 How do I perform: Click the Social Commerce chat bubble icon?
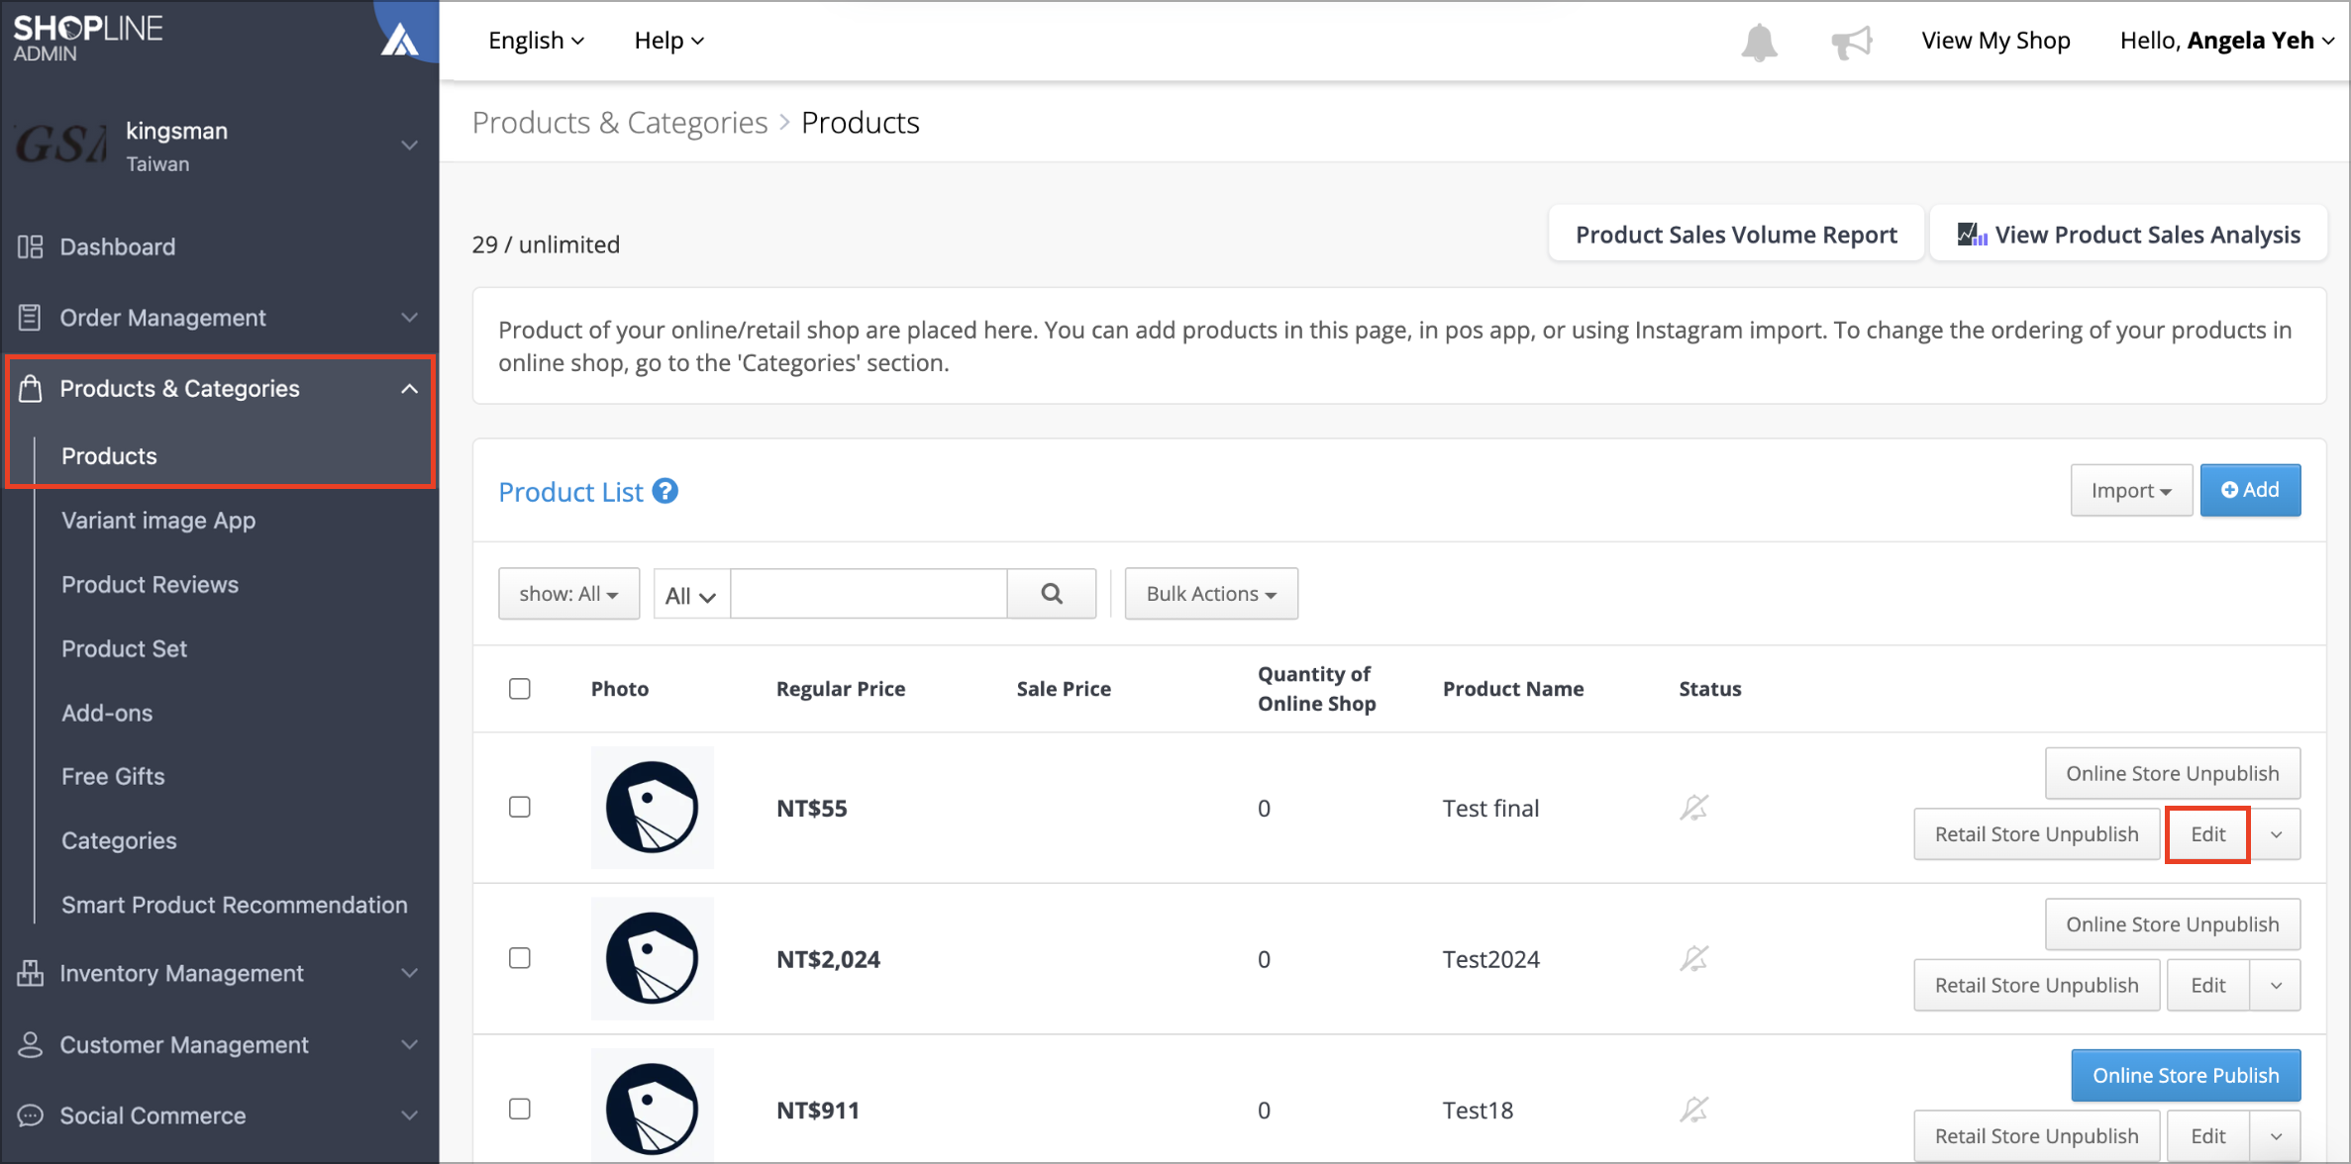[x=30, y=1115]
